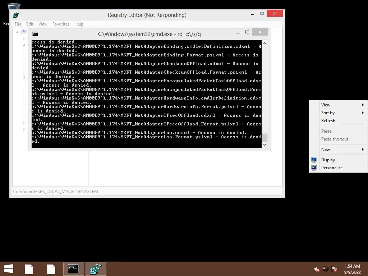Open the first blank file taskbar icon

click(x=29, y=269)
